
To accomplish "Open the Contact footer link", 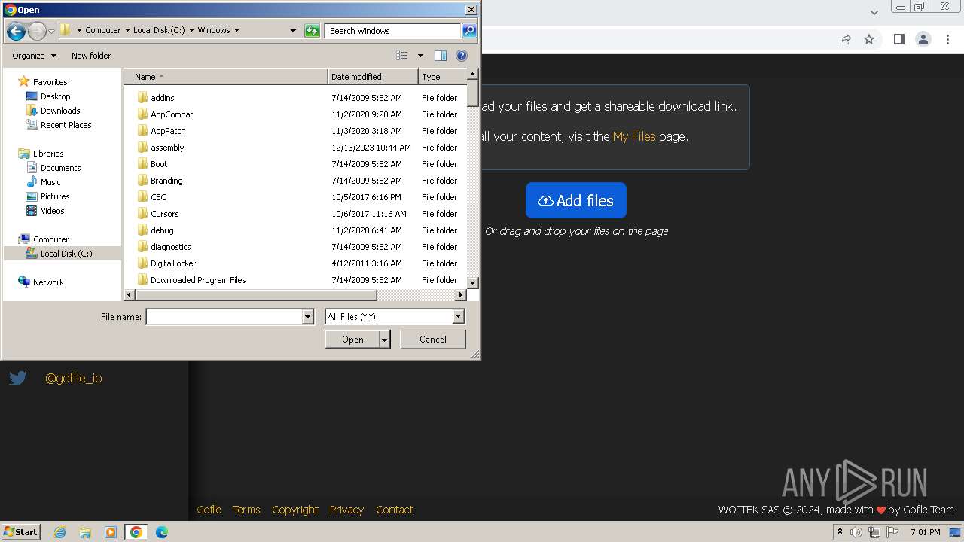I will pos(395,510).
